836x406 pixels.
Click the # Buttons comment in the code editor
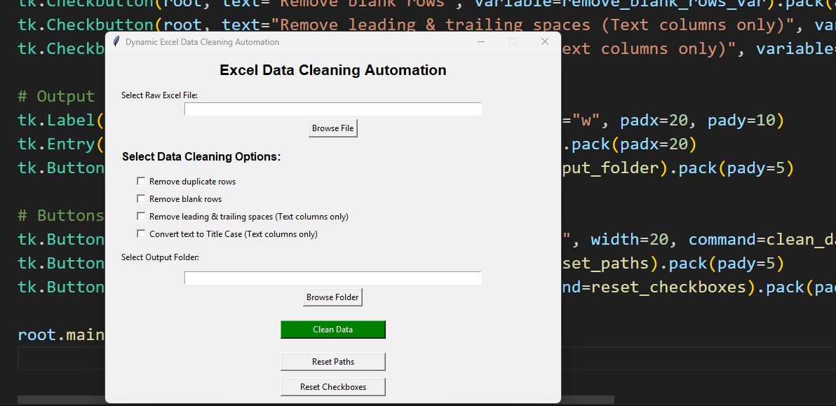61,216
